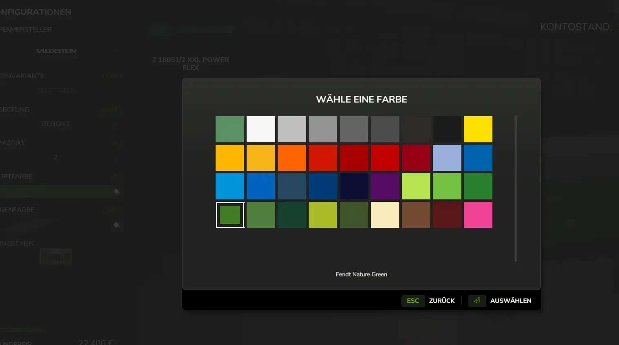The image size is (619, 345).
Task: Pick the black color swatch
Action: click(447, 129)
